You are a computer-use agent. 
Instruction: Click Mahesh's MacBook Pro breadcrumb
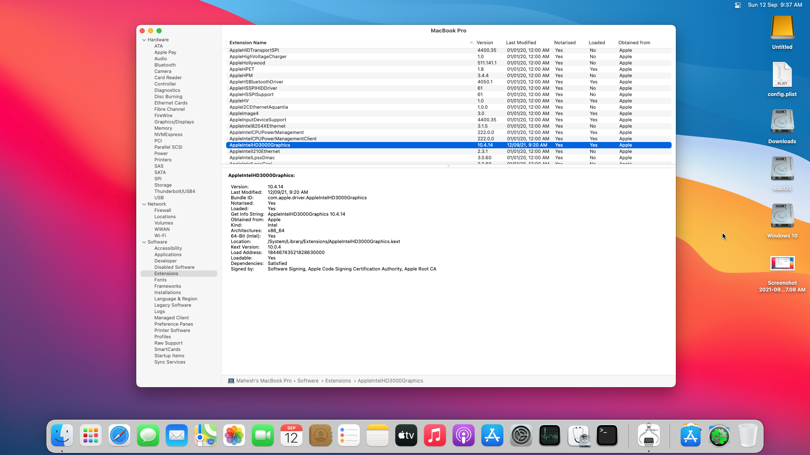pos(264,381)
